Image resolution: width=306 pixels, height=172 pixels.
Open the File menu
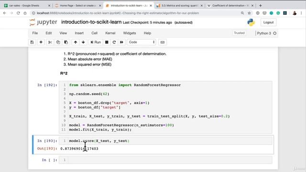pyautogui.click(x=35, y=33)
